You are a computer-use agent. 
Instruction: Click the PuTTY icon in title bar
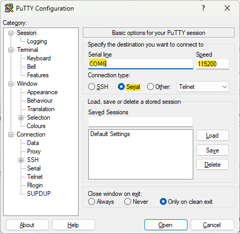[9, 8]
